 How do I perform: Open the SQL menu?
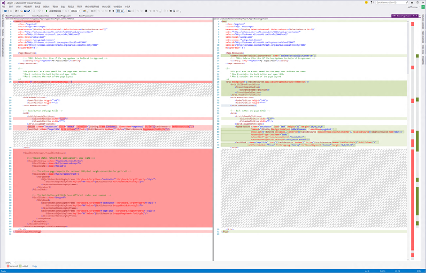[x=63, y=7]
